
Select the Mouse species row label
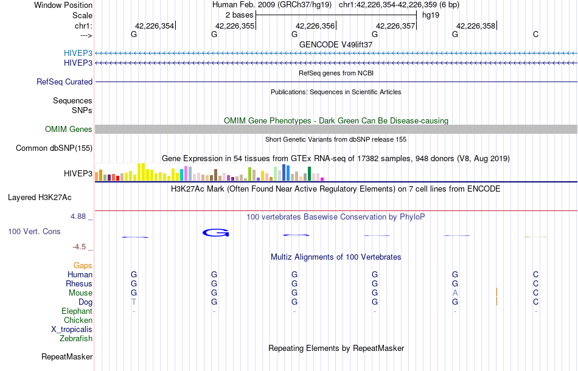pos(80,293)
